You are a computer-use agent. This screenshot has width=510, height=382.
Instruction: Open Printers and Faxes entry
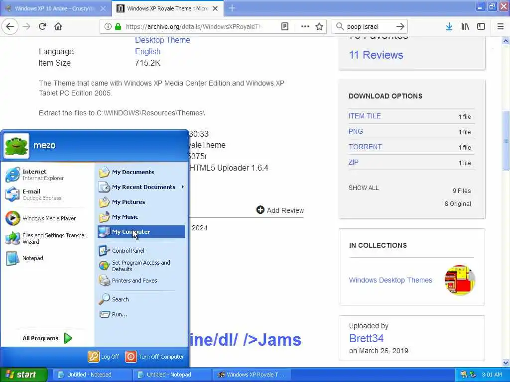pyautogui.click(x=141, y=281)
